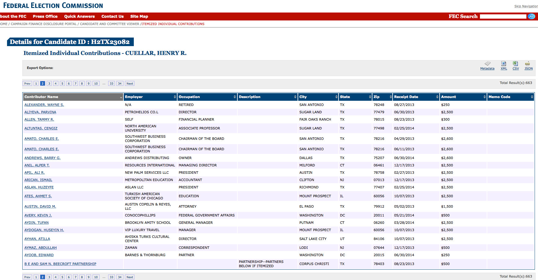Go to page 3 in top pagination
This screenshot has width=538, height=280.
49,84
